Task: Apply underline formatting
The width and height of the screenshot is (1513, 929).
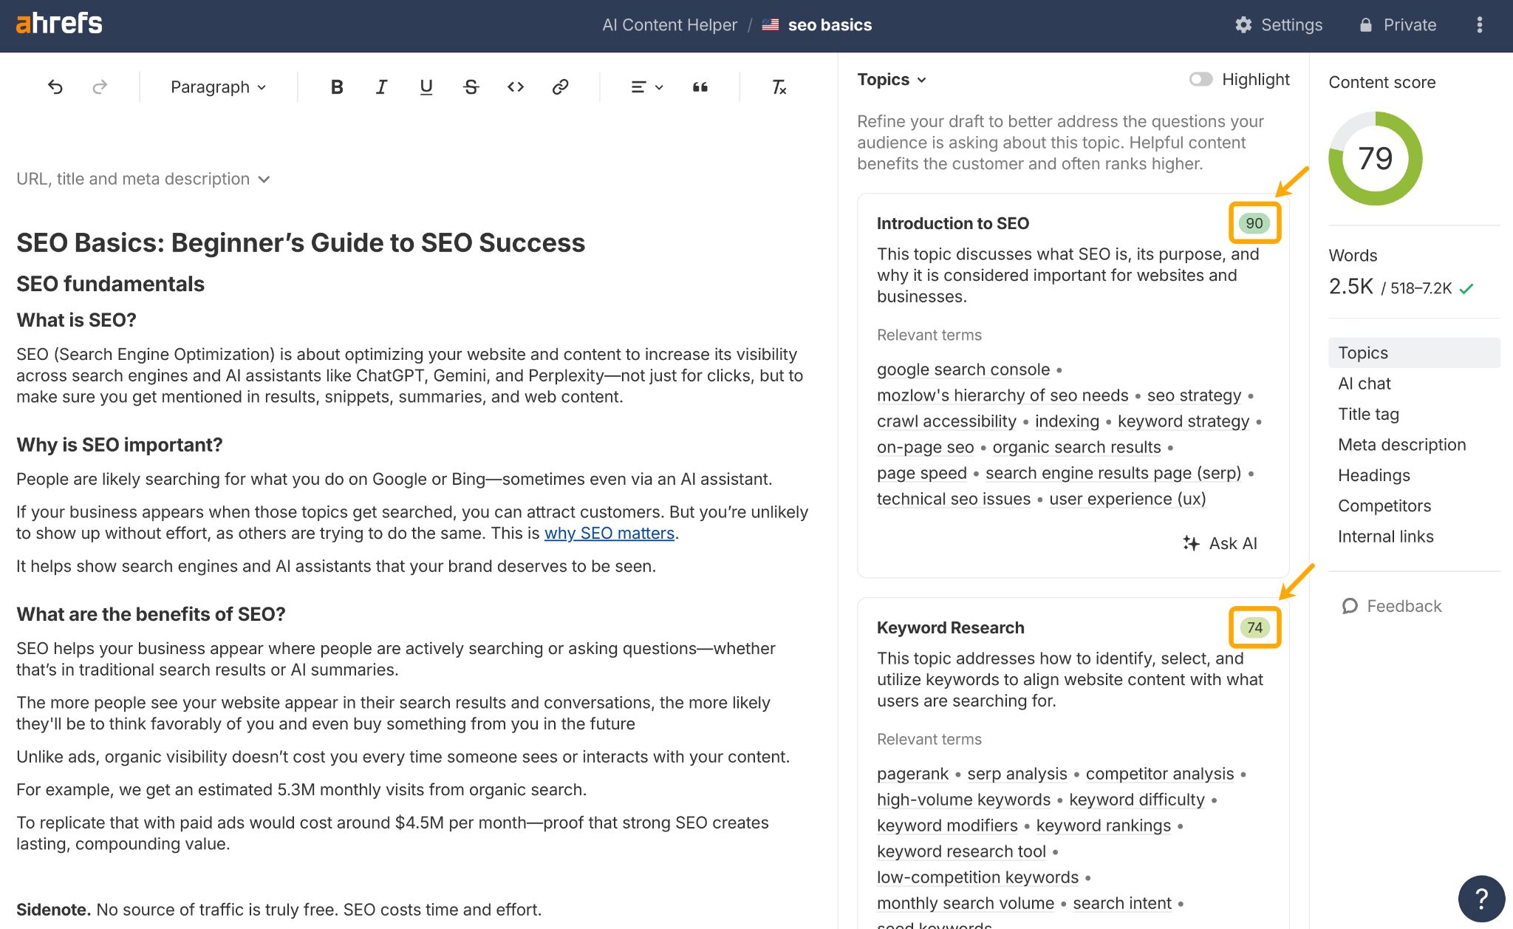Action: [426, 86]
